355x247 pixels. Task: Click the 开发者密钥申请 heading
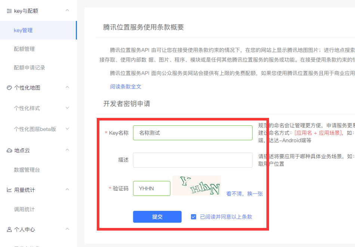click(x=127, y=104)
